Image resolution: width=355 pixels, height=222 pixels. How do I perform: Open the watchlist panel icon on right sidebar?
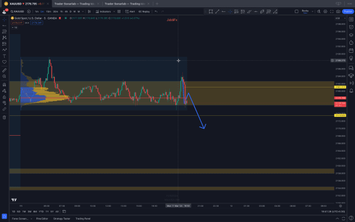[x=351, y=19]
